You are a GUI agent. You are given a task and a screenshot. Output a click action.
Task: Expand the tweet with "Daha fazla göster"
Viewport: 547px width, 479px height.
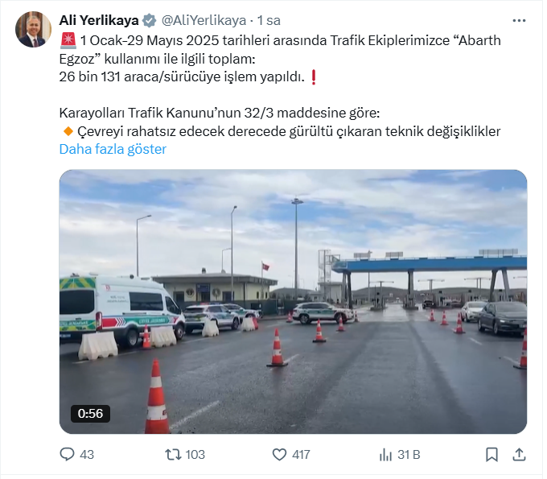pyautogui.click(x=113, y=149)
